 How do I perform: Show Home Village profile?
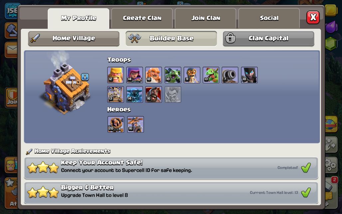pyautogui.click(x=74, y=39)
